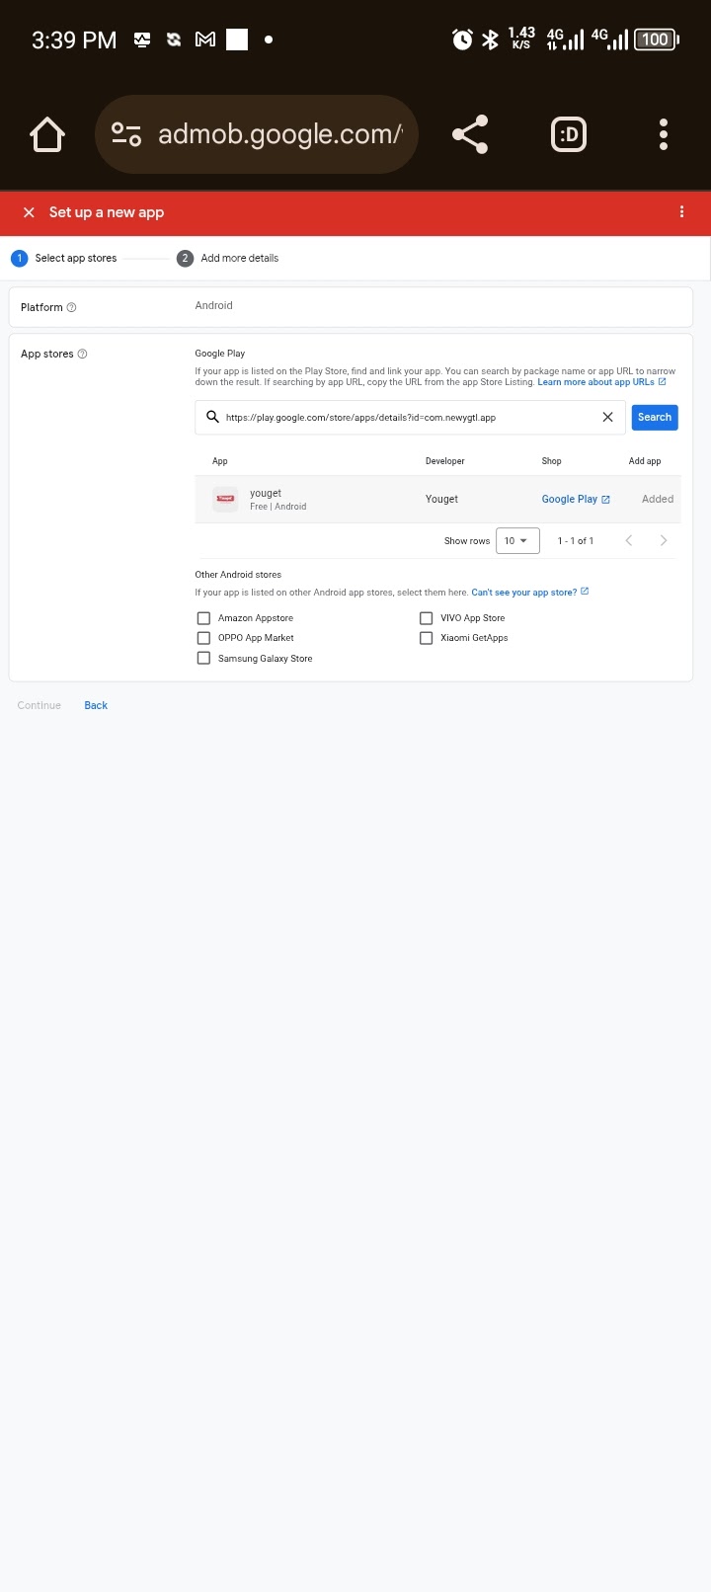The height and width of the screenshot is (1592, 711).
Task: Check the VIVO App Store checkbox
Action: [427, 618]
